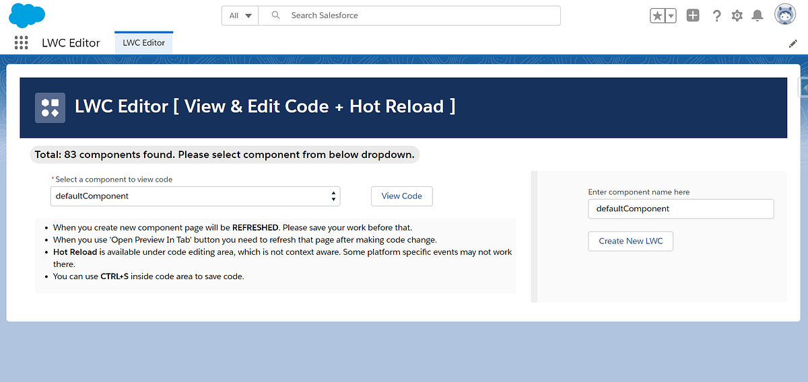Open the App Launcher grid icon
The width and height of the screenshot is (808, 382).
pos(22,43)
